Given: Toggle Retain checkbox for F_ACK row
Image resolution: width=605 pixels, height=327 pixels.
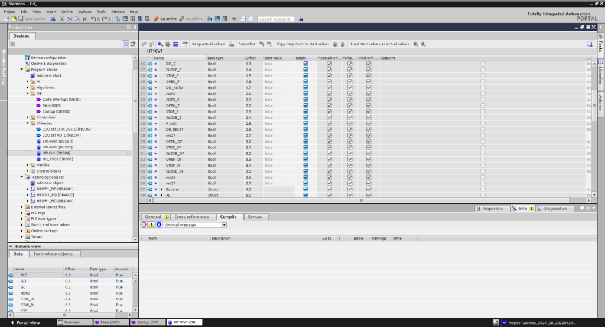Looking at the screenshot, I should 305,124.
